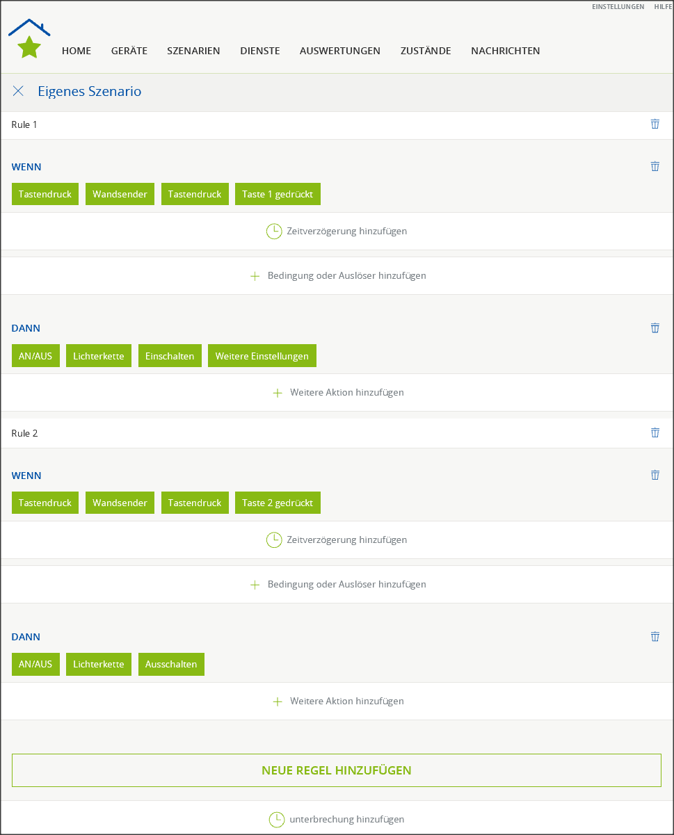Add time delay under Rule 1 condition
Image resolution: width=674 pixels, height=835 pixels.
pyautogui.click(x=337, y=231)
